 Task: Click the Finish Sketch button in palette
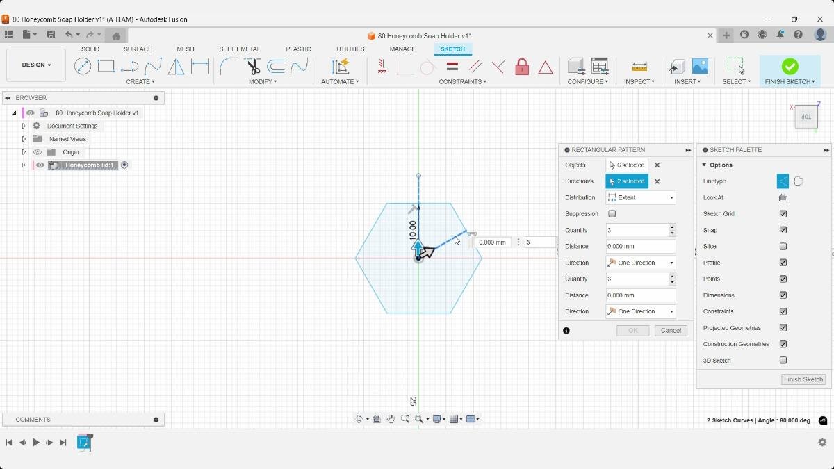coord(803,379)
